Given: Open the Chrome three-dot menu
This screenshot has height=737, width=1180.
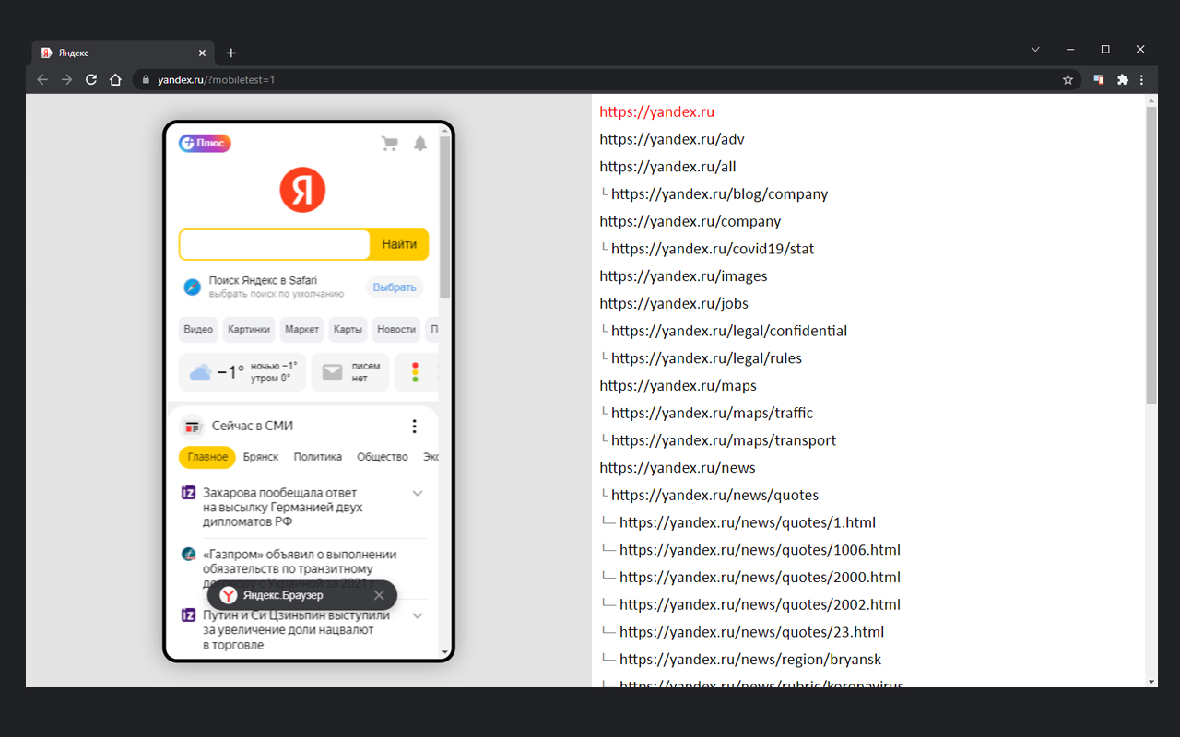Looking at the screenshot, I should click(1142, 80).
